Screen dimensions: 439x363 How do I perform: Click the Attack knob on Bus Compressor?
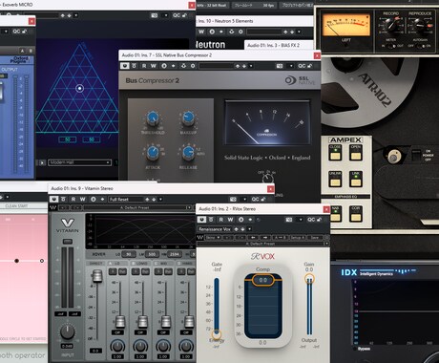click(153, 153)
